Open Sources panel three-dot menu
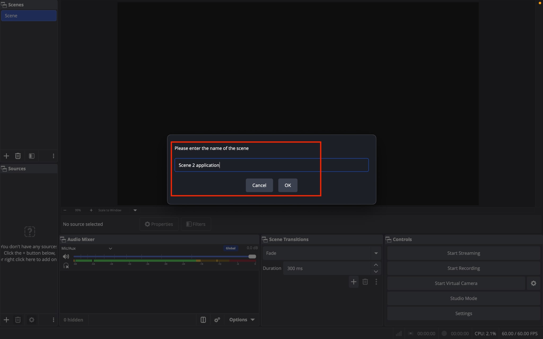The width and height of the screenshot is (543, 339). click(53, 320)
